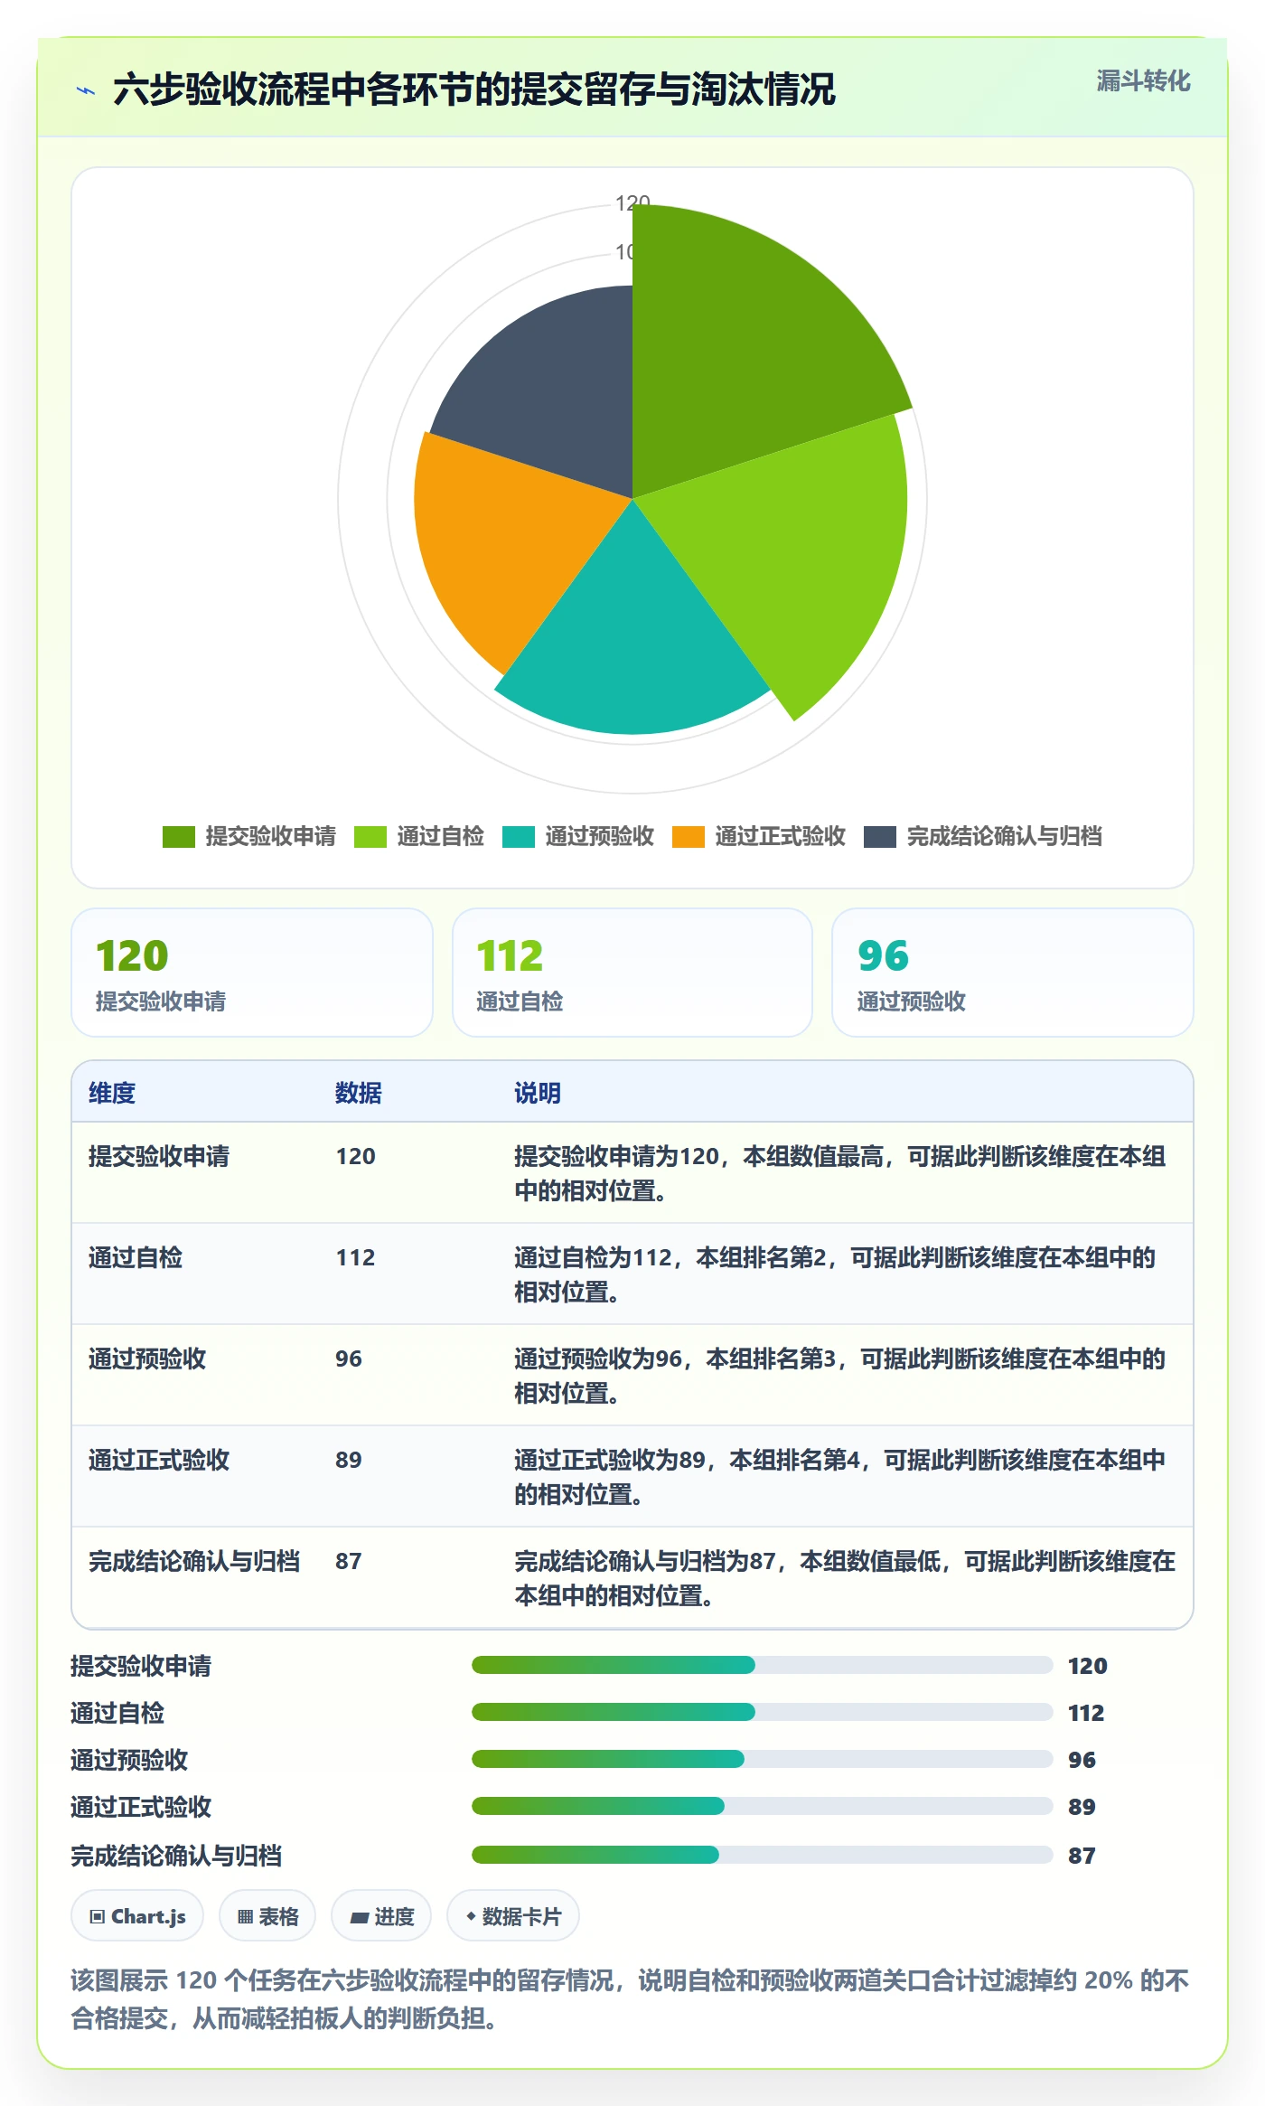Select the 数据卡片 tag chip
The image size is (1265, 2106).
(x=513, y=1915)
